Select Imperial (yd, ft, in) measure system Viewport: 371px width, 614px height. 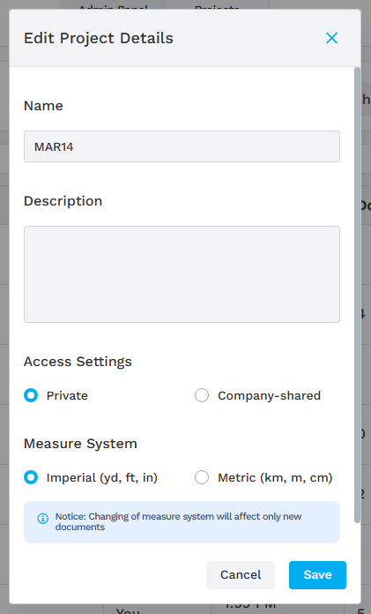pos(31,477)
